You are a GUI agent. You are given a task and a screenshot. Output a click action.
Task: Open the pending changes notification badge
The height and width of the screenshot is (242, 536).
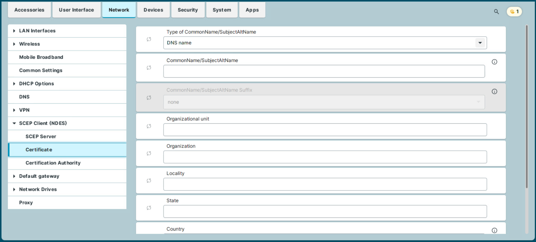click(514, 12)
